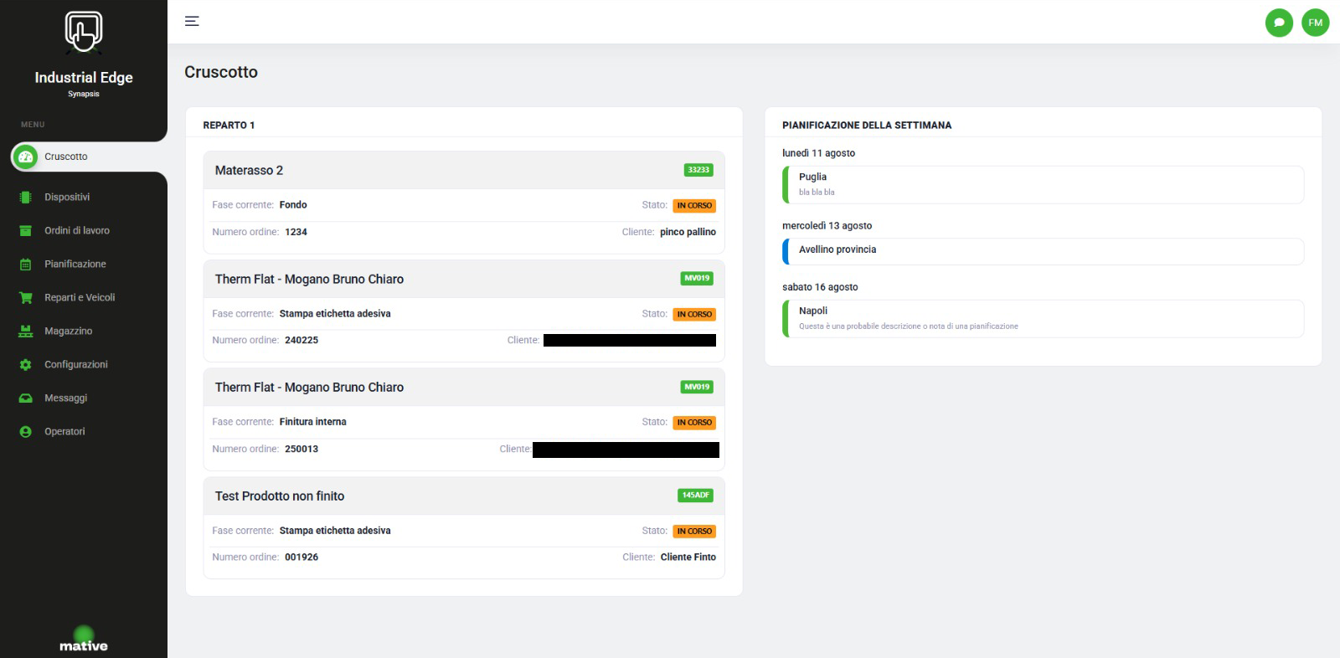Click the 145ADF product code badge
The width and height of the screenshot is (1340, 658).
(x=695, y=496)
